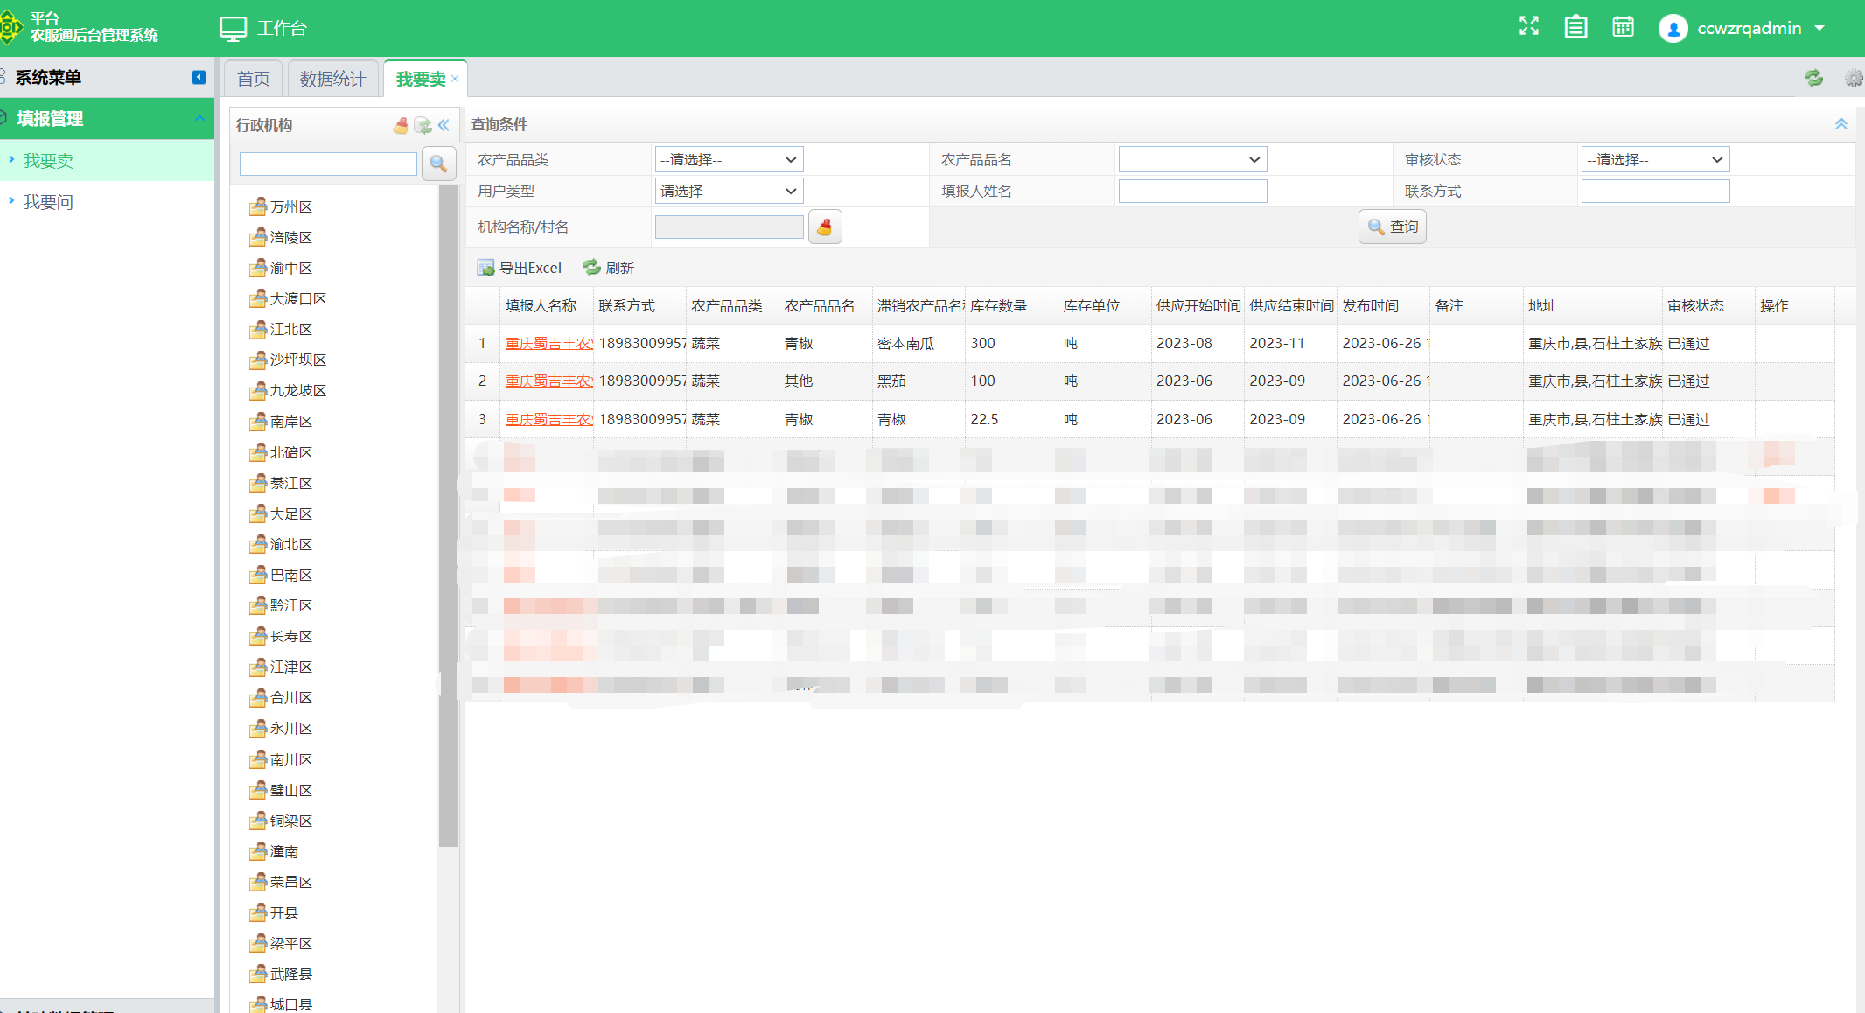Select 渝北区 in the district tree

(290, 545)
